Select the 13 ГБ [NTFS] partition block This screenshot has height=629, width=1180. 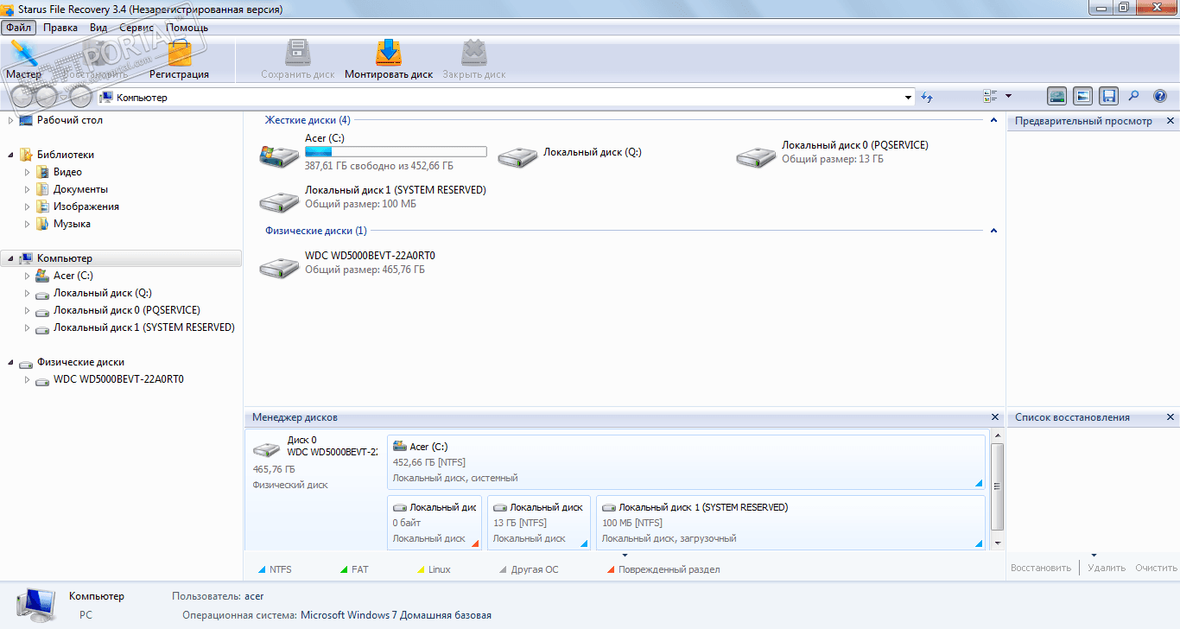(x=539, y=523)
